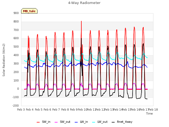Click the Feb 9 x-axis label

pyautogui.click(x=74, y=110)
